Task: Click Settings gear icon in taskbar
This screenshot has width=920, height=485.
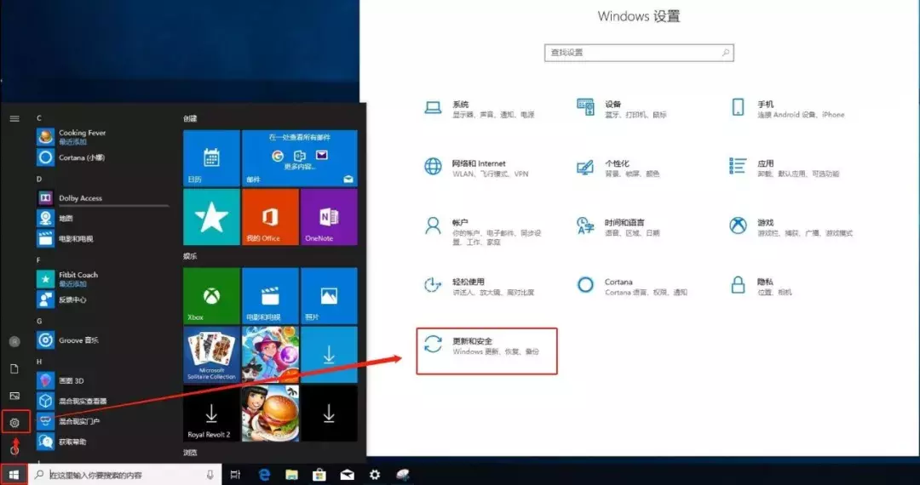Action: point(374,475)
